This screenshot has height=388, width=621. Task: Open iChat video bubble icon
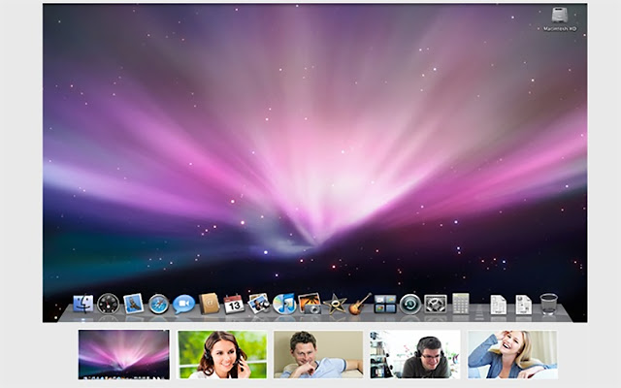[x=183, y=304]
